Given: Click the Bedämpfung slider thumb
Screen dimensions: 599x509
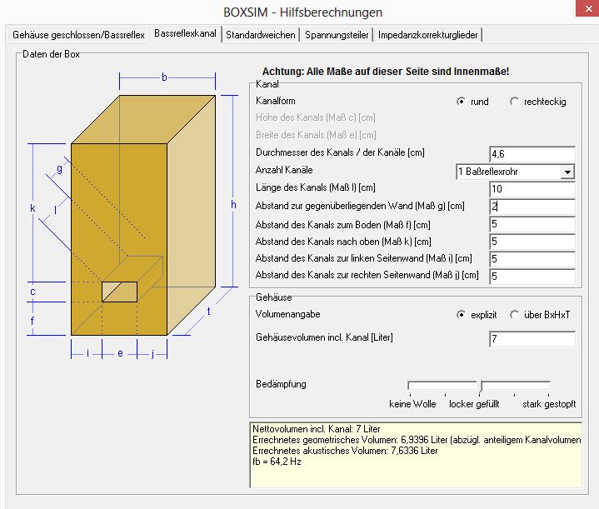Looking at the screenshot, I should coord(480,386).
